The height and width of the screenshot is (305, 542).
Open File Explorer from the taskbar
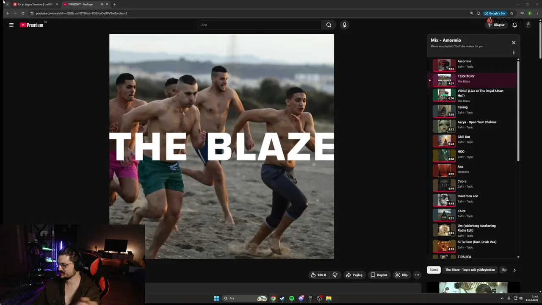(329, 298)
